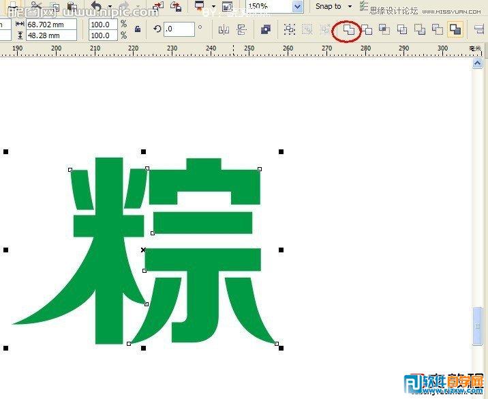Click the vertical scale factor 100.0 field
The height and width of the screenshot is (399, 488).
[x=103, y=35]
